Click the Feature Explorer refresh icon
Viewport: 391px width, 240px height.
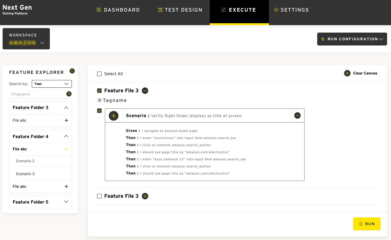72,71
